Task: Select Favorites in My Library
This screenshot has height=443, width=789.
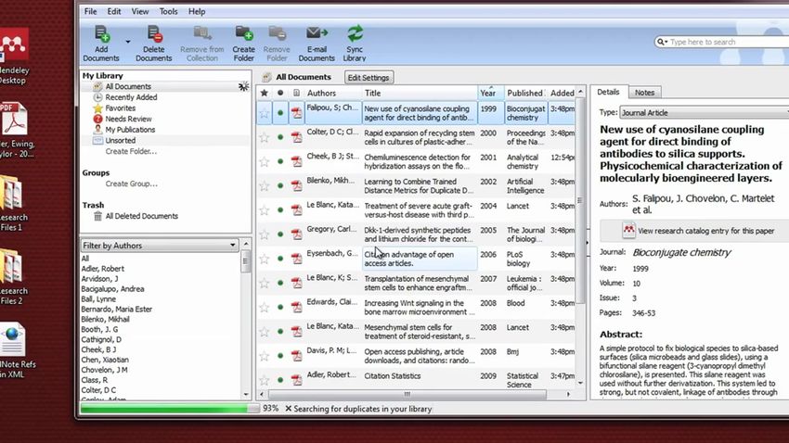Action: coord(120,108)
